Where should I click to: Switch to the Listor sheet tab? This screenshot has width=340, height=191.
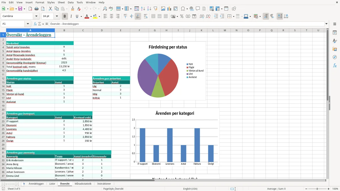pos(52,184)
